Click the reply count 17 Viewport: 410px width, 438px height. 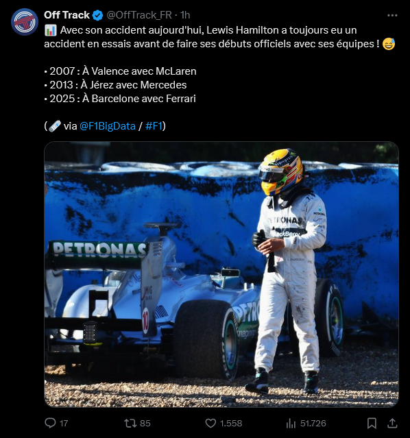coord(64,424)
